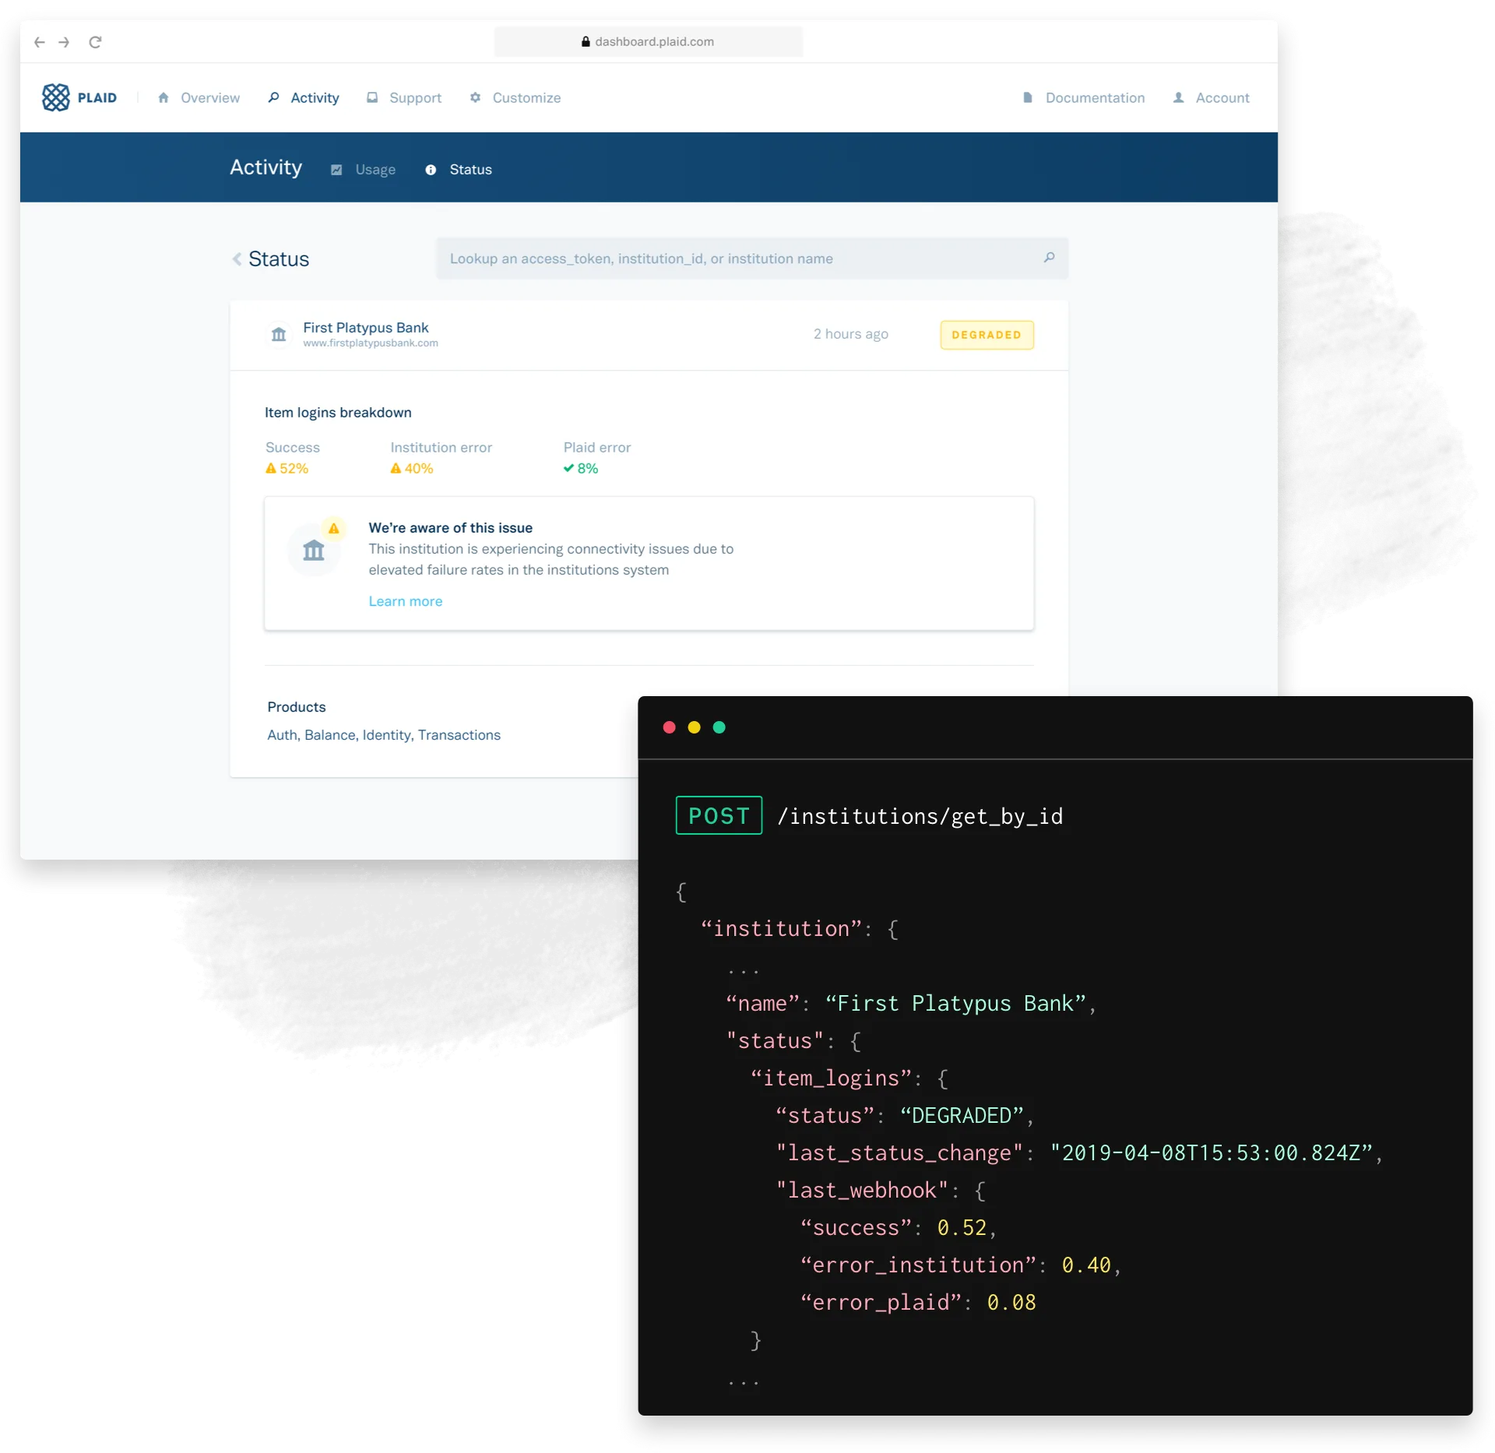This screenshot has height=1453, width=1495.
Task: Go back using the chevron beside Status
Action: pyautogui.click(x=237, y=259)
